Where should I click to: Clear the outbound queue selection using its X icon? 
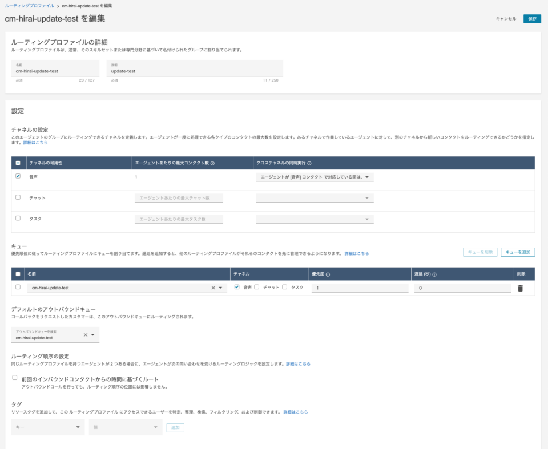(x=86, y=335)
